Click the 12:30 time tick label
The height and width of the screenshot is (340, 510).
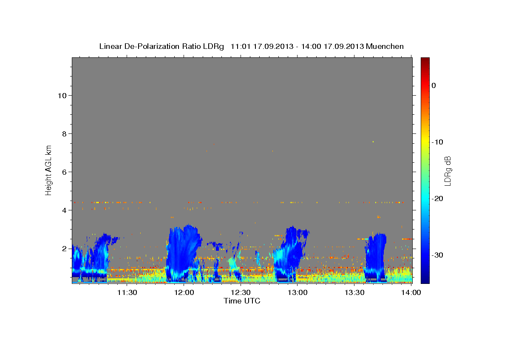(241, 292)
